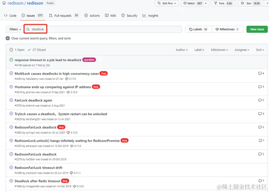Show the 1 Open issues

click(x=17, y=50)
